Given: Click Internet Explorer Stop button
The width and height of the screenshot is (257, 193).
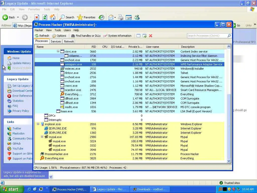Looking at the screenshot, I should click(37, 17).
